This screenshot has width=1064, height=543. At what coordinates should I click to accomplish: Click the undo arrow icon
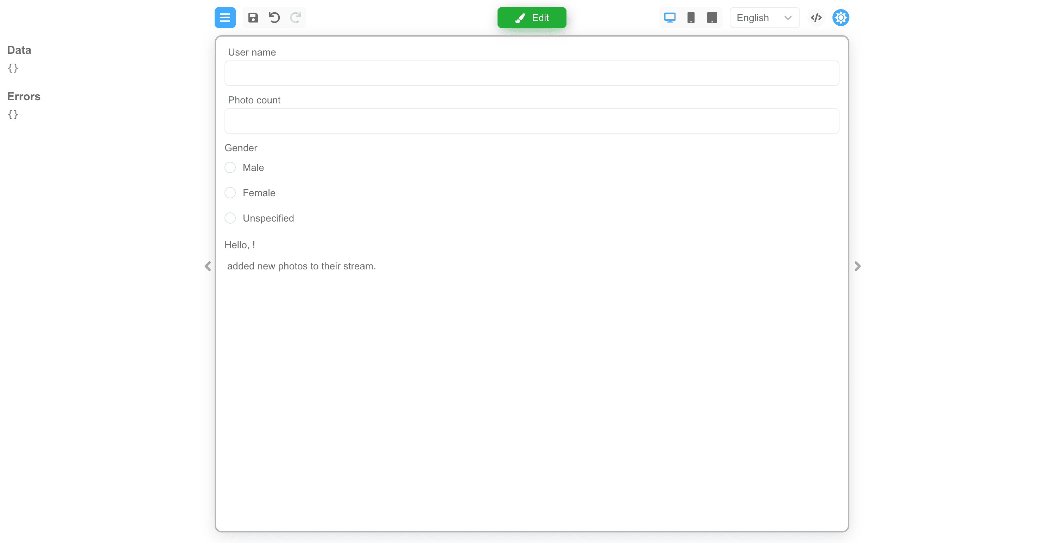tap(274, 18)
